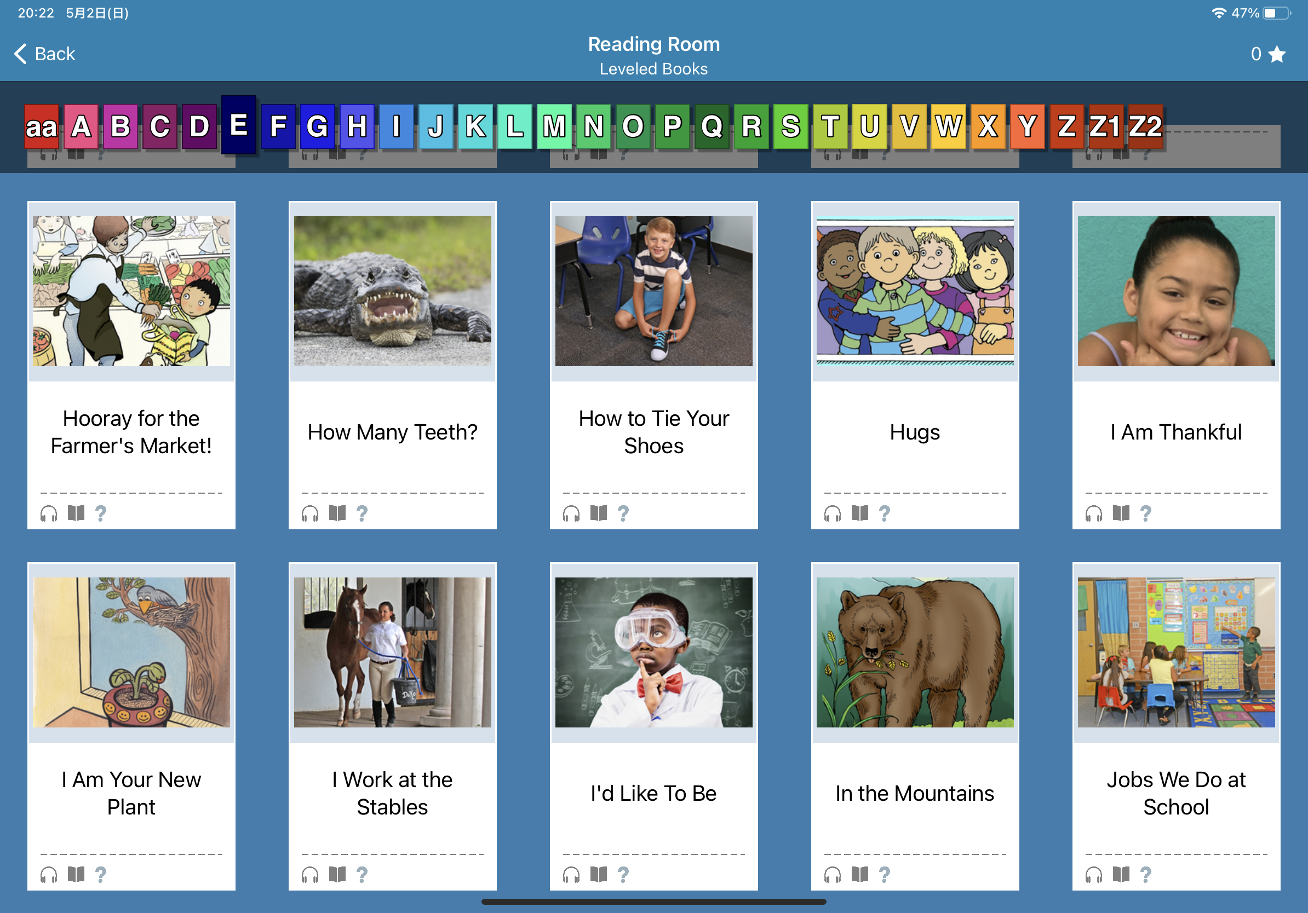Click the Hugs book title
This screenshot has height=913, width=1308.
[914, 432]
